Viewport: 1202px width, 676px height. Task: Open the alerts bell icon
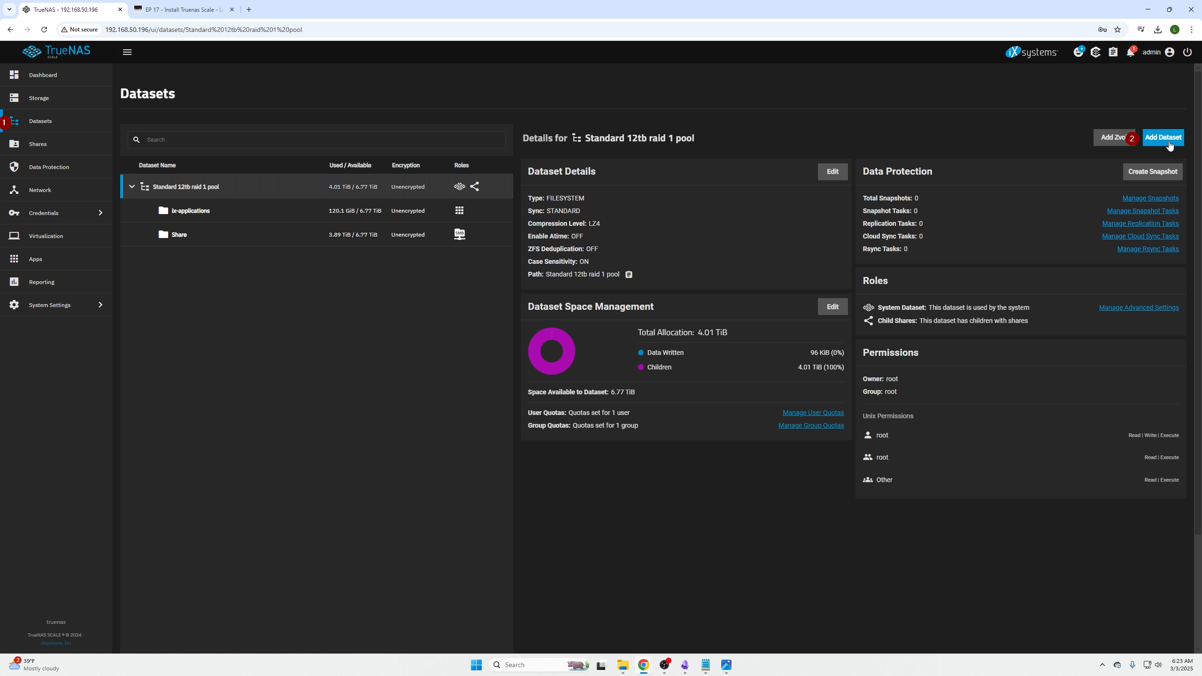coord(1131,52)
